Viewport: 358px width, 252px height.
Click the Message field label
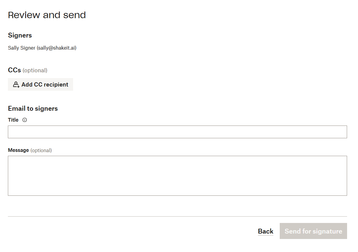point(18,150)
